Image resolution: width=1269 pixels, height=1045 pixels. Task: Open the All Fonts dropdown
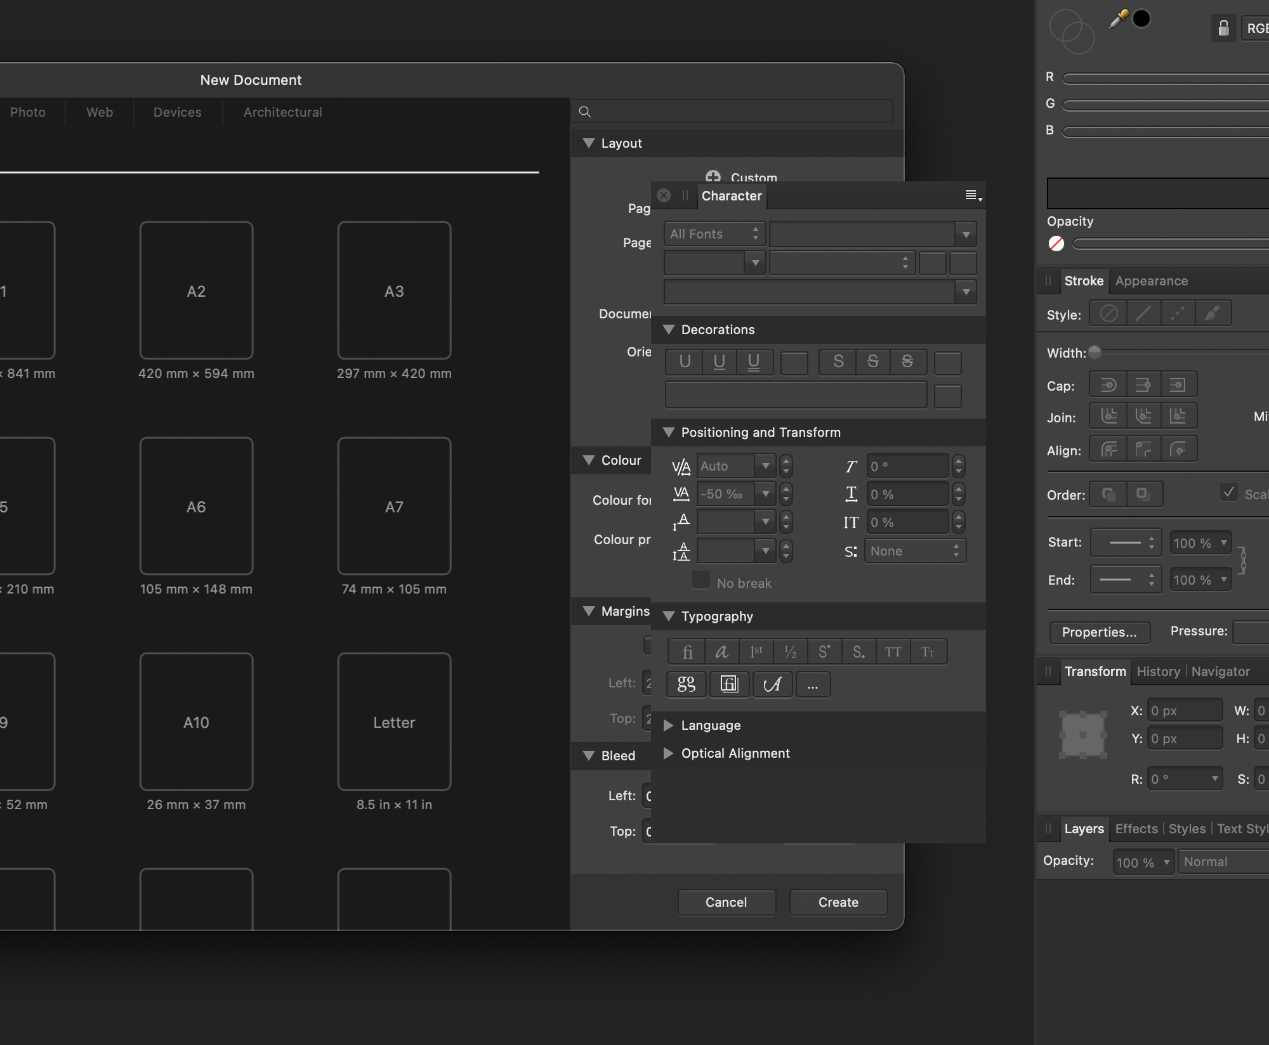[x=714, y=233]
